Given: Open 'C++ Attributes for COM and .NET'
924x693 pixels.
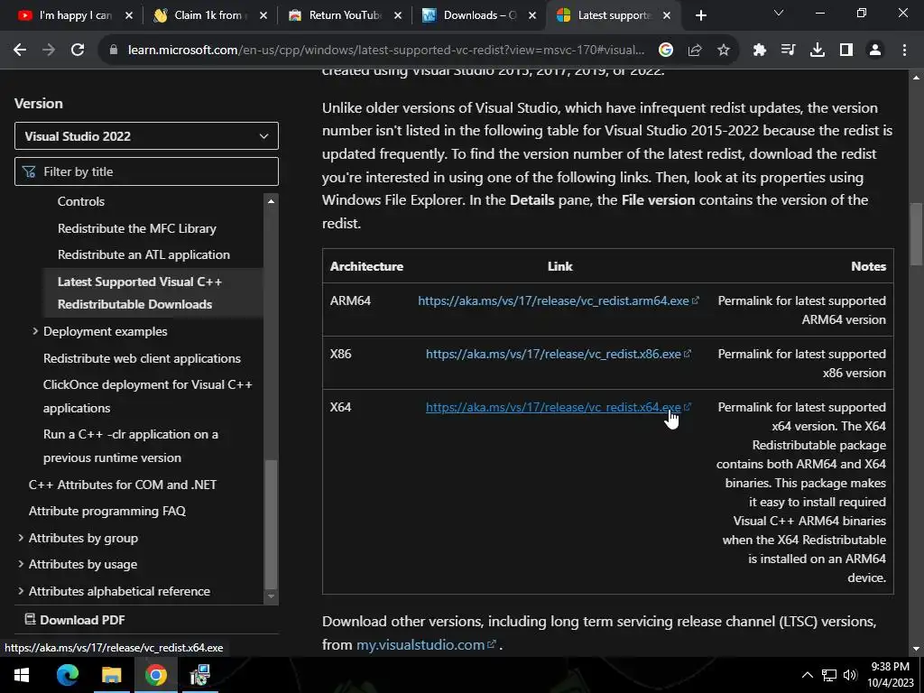Looking at the screenshot, I should pos(123,485).
